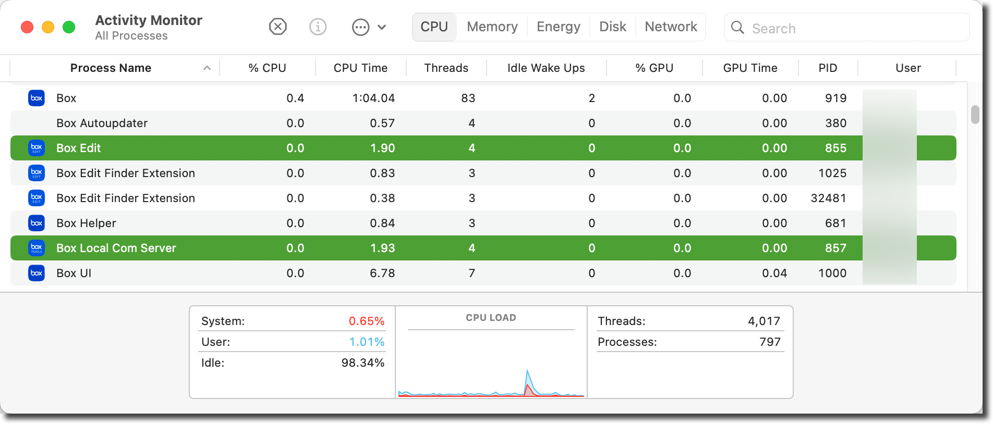This screenshot has width=993, height=424.
Task: Sort processes by % CPU column
Action: [x=267, y=68]
